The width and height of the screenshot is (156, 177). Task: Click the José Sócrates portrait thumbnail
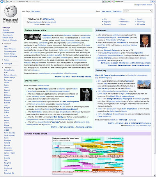145,41
